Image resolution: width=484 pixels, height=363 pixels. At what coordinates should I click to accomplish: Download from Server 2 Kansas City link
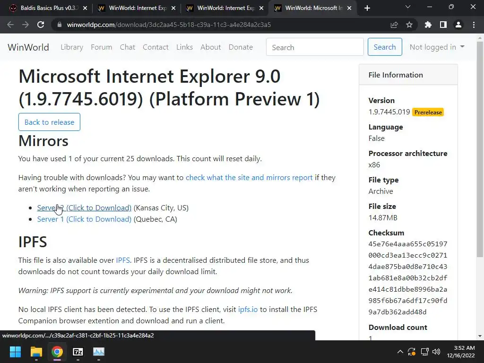(84, 208)
